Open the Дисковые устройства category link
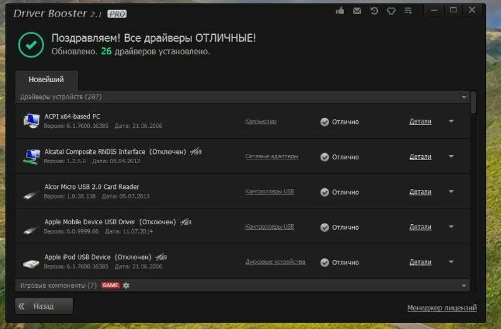This screenshot has width=501, height=329. click(x=275, y=261)
